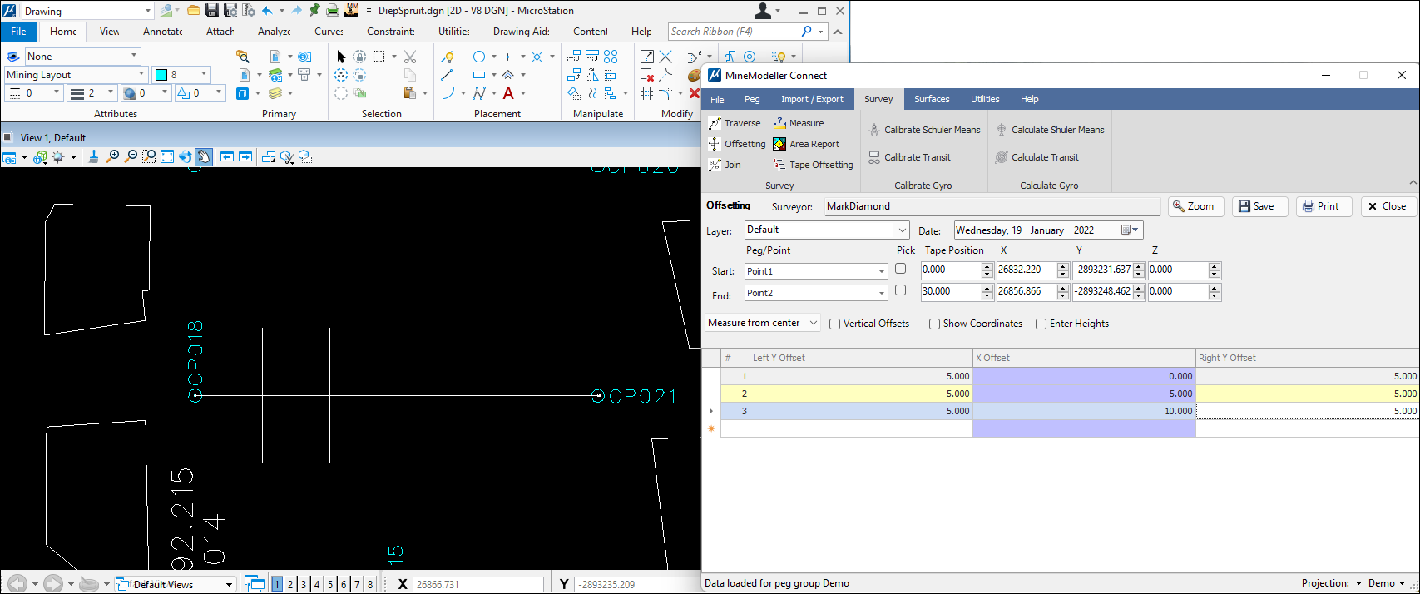Expand the Start Peg/Point dropdown
Screen dimensions: 1420x594
(882, 271)
